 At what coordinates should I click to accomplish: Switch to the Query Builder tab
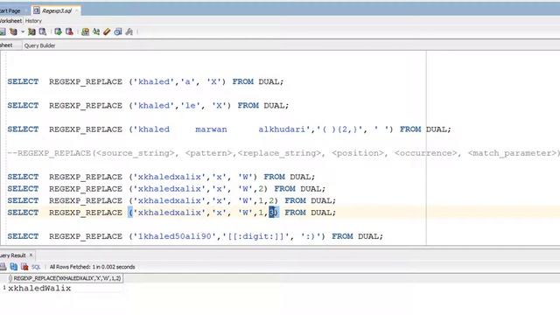point(39,45)
